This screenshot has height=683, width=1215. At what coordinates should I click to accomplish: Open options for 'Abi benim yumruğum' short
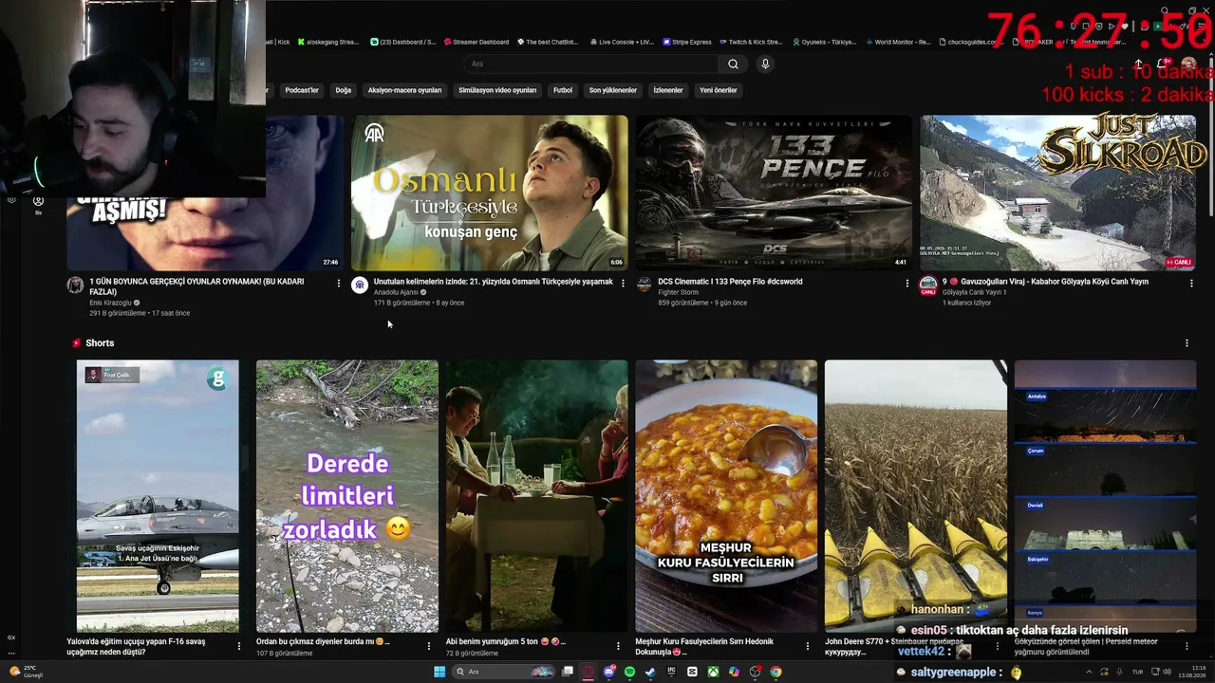(x=618, y=646)
